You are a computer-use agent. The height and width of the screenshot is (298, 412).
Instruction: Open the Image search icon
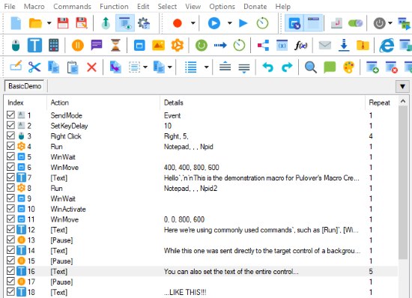pyautogui.click(x=159, y=45)
